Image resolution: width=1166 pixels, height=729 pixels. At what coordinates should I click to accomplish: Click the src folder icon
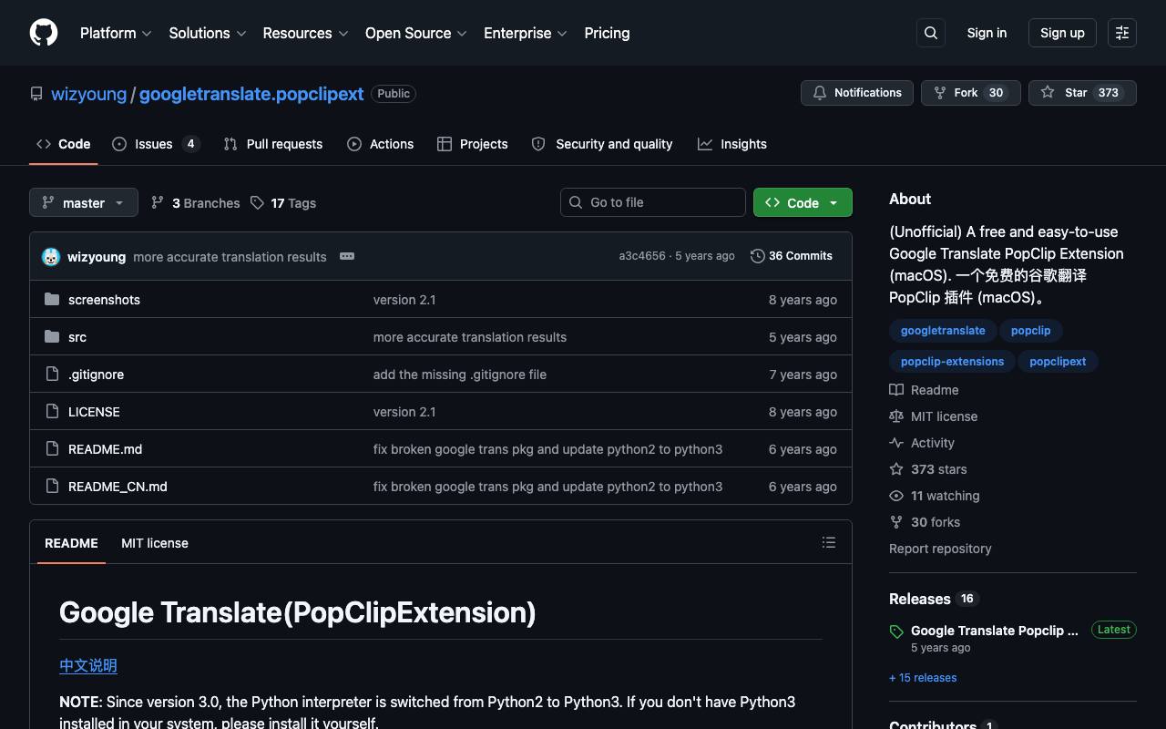[x=52, y=337]
